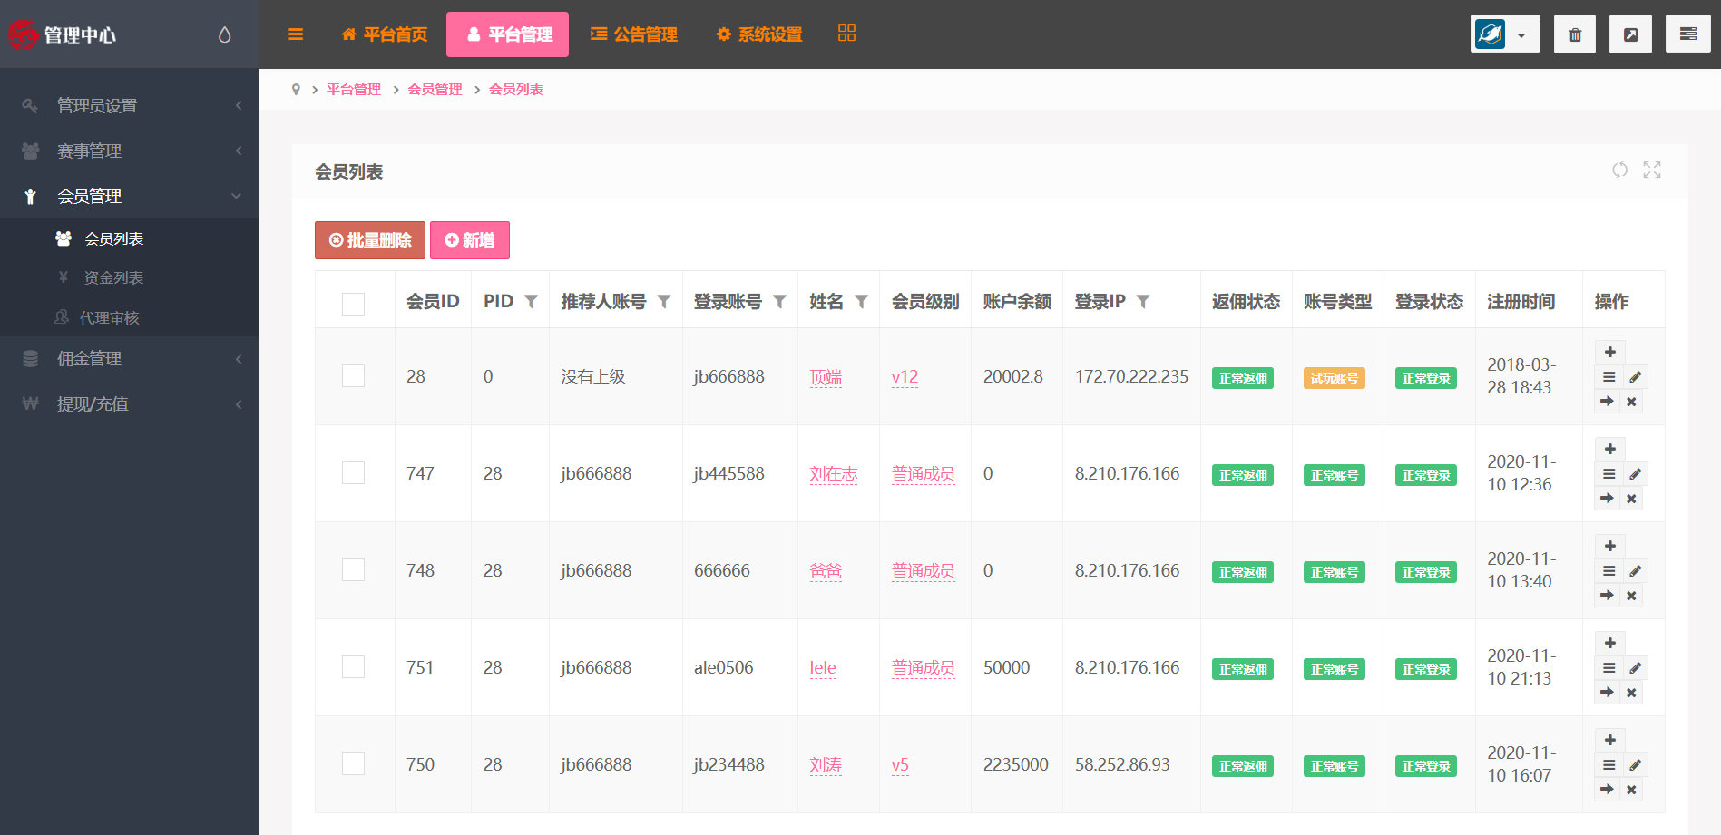
Task: Click the 管理中心 logo
Action: 64,34
